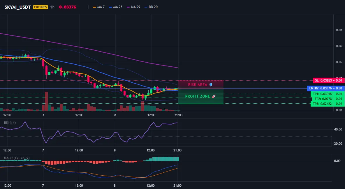
Task: Open the RSI (14) indicator label
Action: (x=10, y=123)
